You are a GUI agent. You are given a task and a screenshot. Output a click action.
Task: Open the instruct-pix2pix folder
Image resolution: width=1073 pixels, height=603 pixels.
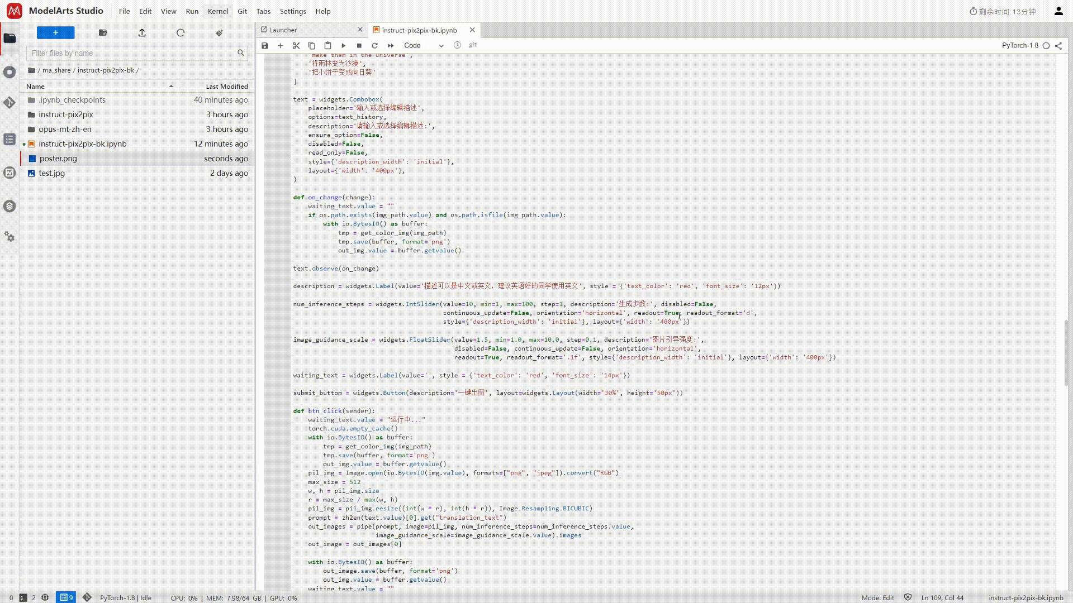66,114
